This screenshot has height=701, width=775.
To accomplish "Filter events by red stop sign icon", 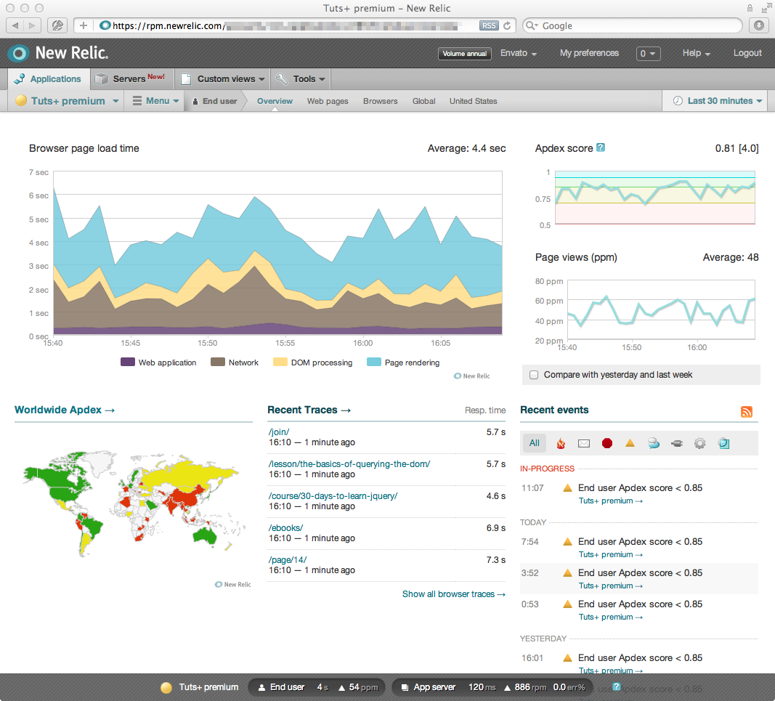I will click(607, 443).
